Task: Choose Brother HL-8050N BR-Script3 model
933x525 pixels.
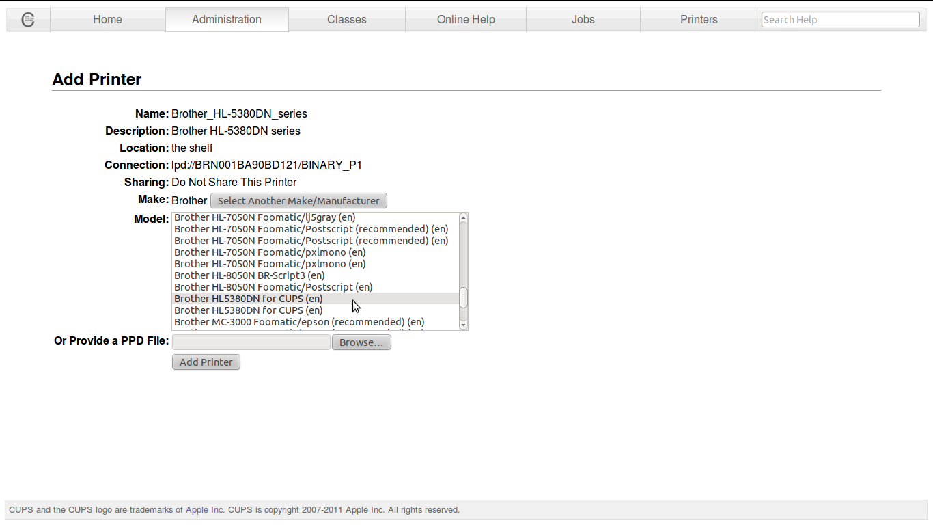Action: 249,275
